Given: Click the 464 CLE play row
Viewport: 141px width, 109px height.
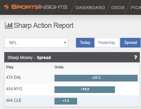Looking at the screenshot, I should pyautogui.click(x=72, y=101).
